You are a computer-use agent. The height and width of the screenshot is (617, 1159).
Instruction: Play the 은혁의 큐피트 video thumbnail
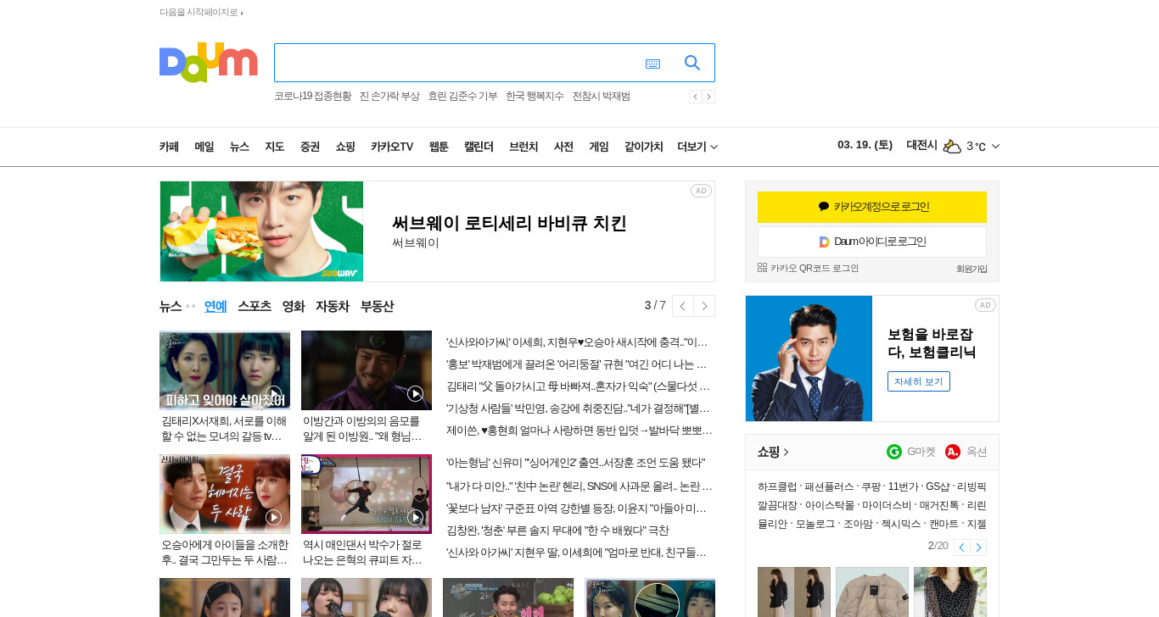pyautogui.click(x=367, y=494)
